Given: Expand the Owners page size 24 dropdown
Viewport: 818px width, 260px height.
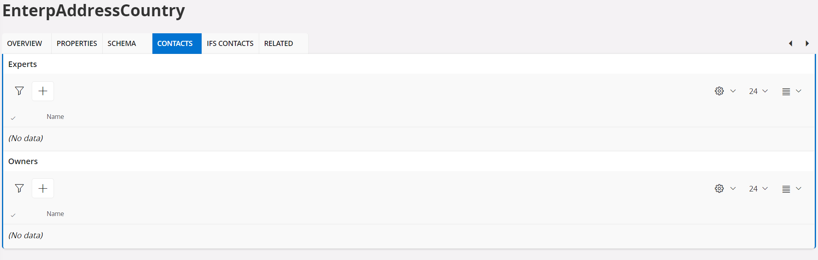Looking at the screenshot, I should pyautogui.click(x=758, y=189).
